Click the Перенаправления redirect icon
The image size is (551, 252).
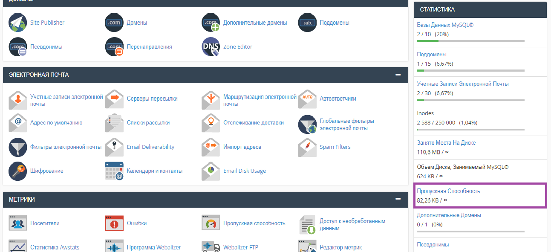[x=114, y=47]
